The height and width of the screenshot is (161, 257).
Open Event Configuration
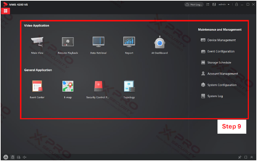[x=217, y=51]
